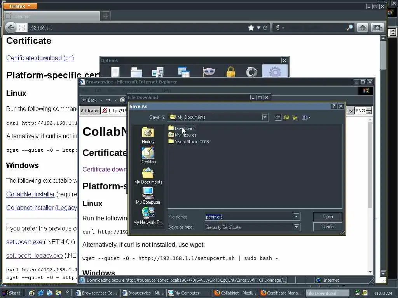
Task: Expand the Save in folder dropdown
Action: 265,117
